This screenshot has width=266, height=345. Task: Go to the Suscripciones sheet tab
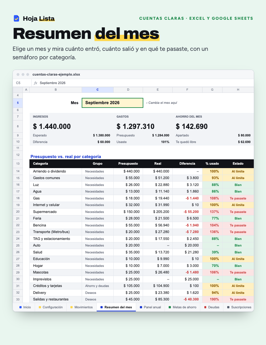239,307
